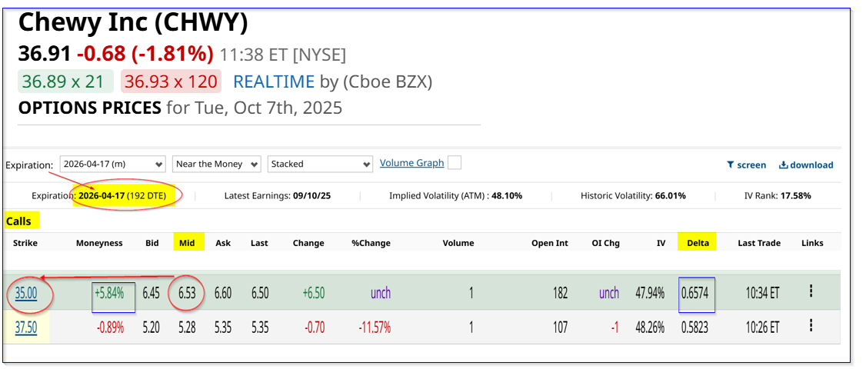This screenshot has height=369, width=866.
Task: Click the Volume Graph link
Action: (411, 163)
